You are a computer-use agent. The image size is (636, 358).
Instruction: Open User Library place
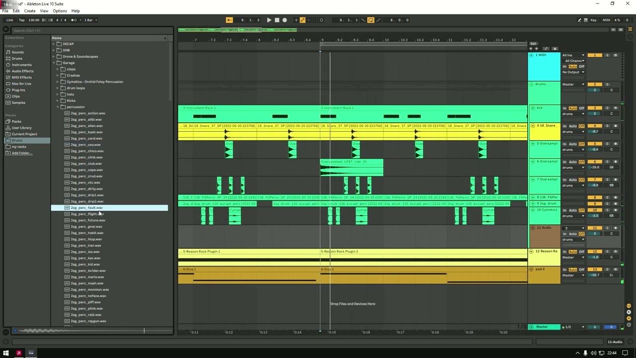[21, 128]
